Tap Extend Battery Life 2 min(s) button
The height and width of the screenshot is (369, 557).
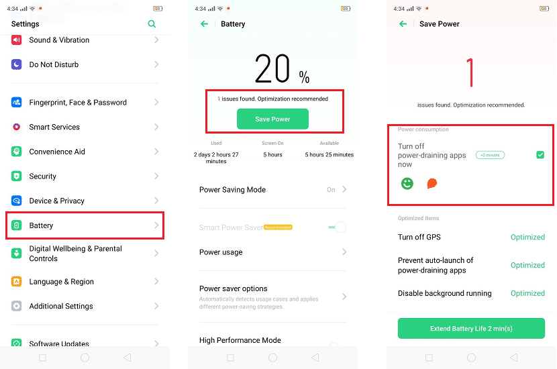click(x=471, y=328)
